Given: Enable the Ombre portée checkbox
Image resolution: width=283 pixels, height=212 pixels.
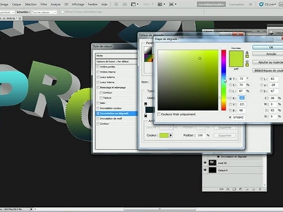Looking at the screenshot, I should point(98,67).
